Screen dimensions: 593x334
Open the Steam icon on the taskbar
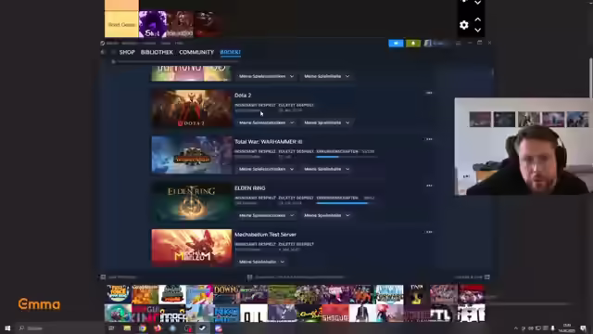203,328
